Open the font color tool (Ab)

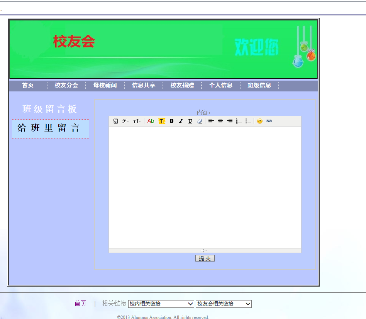[x=150, y=121]
